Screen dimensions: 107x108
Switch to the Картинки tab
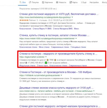pyautogui.click(x=47, y=2)
